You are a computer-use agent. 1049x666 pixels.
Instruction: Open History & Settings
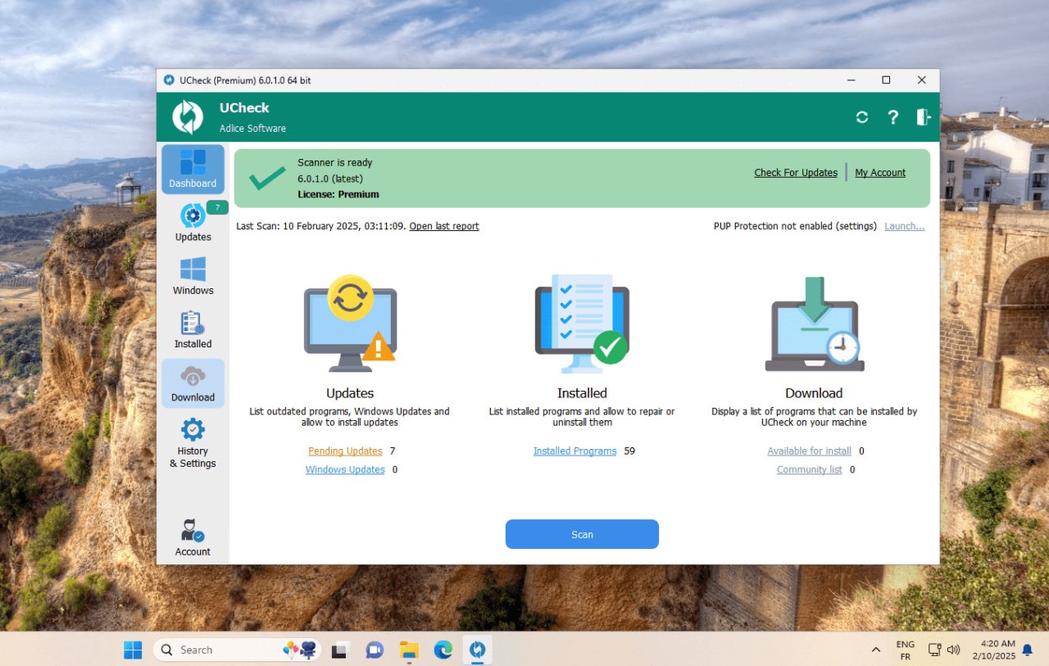pyautogui.click(x=192, y=446)
